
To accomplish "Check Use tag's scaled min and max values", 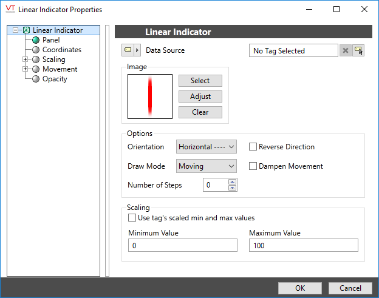I will click(x=132, y=218).
